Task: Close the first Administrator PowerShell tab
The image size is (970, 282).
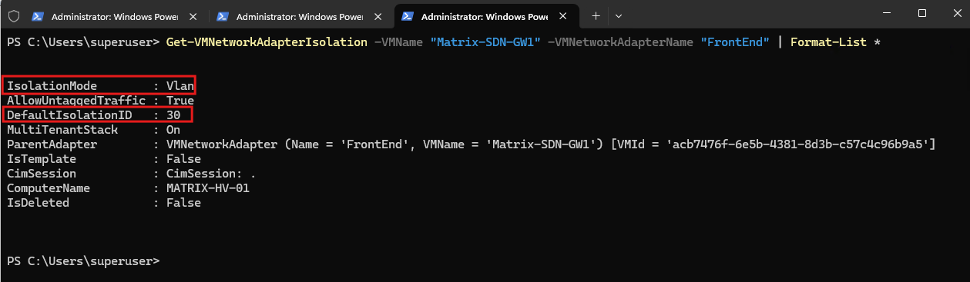Action: click(194, 15)
